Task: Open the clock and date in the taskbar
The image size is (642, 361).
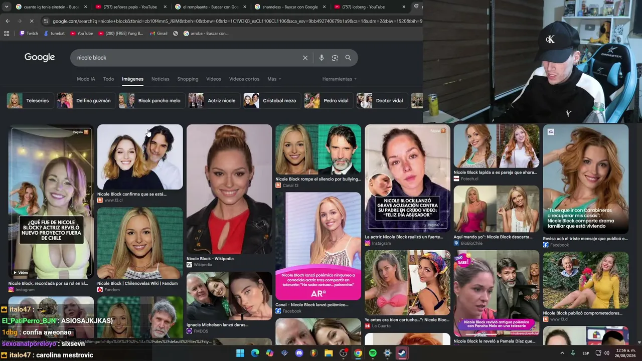Action: click(x=624, y=353)
